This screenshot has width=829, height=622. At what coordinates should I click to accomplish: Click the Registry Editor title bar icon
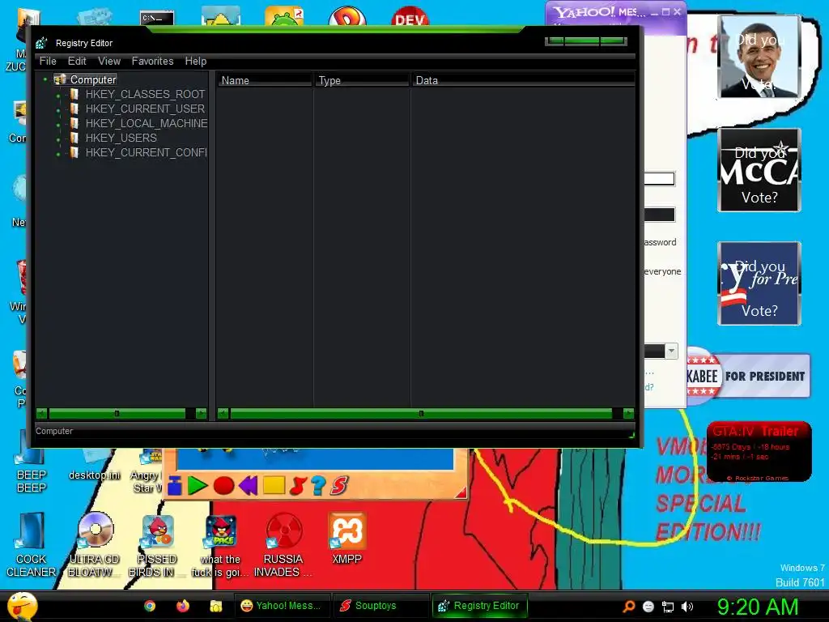pyautogui.click(x=41, y=43)
